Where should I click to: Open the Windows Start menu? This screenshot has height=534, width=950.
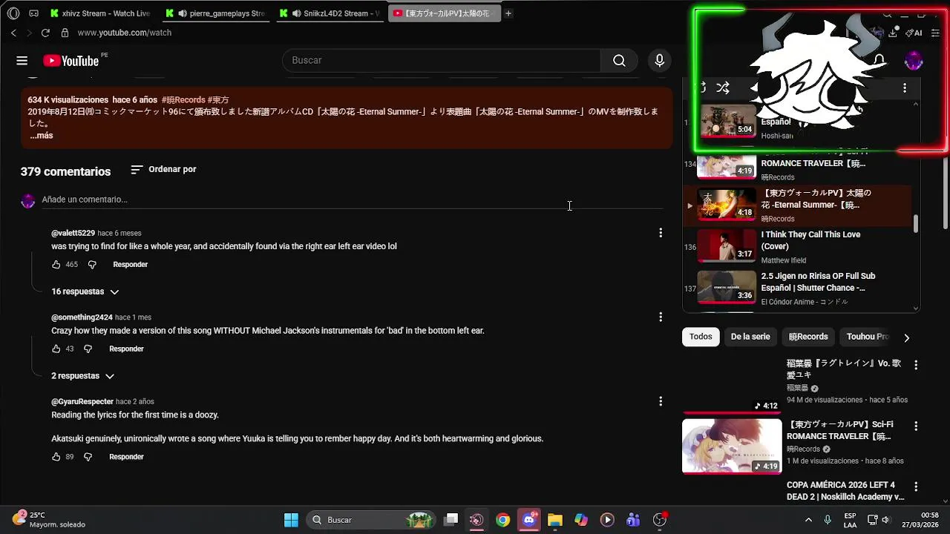[x=291, y=520]
